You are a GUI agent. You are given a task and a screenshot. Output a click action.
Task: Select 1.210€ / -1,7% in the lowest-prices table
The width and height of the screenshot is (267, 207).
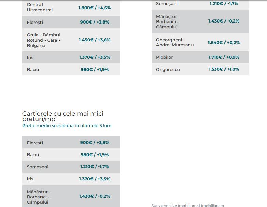(95, 167)
